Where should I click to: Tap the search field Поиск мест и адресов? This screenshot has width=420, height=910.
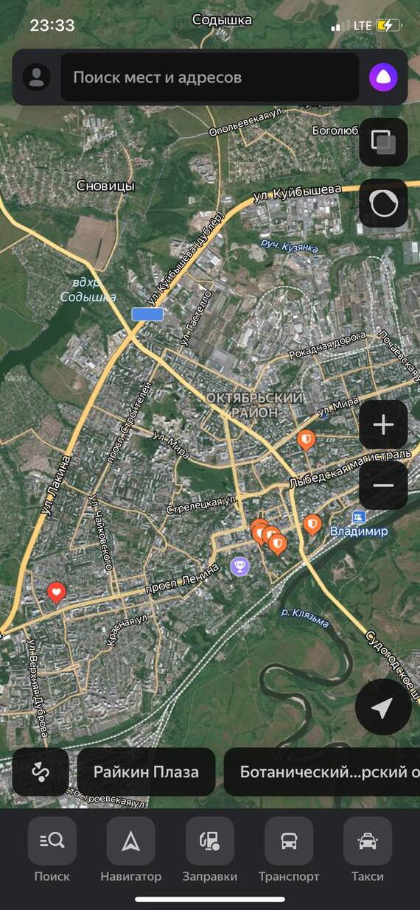tap(210, 77)
